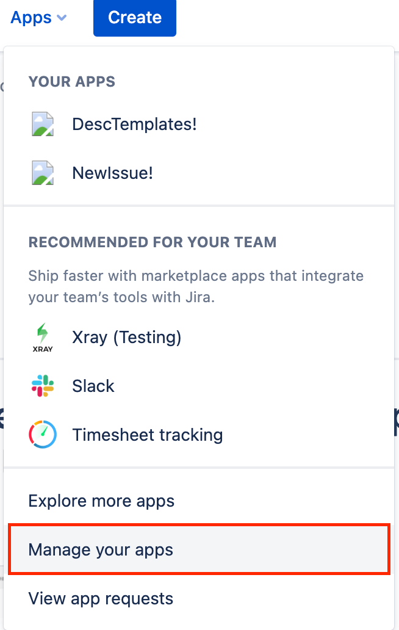Click the Timesheet tracking clock icon
This screenshot has width=399, height=630.
pyautogui.click(x=43, y=435)
